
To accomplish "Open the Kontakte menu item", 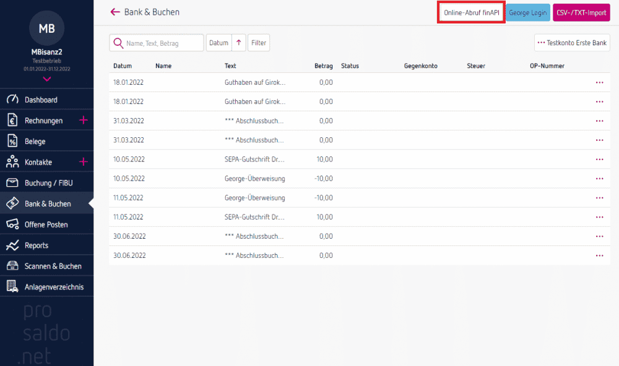I will [38, 162].
